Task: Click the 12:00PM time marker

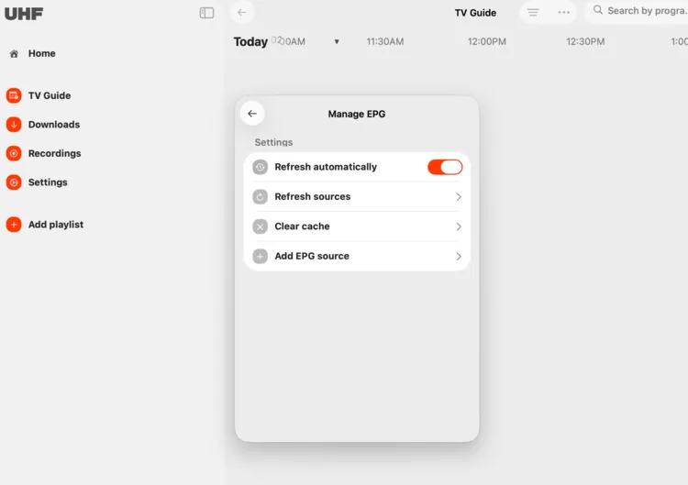Action: [486, 41]
